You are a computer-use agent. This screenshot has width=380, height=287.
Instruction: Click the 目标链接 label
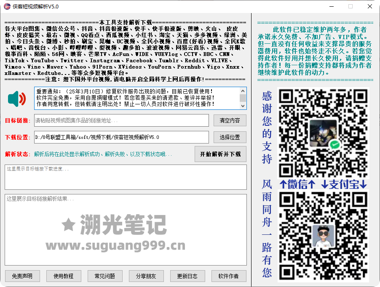point(17,120)
